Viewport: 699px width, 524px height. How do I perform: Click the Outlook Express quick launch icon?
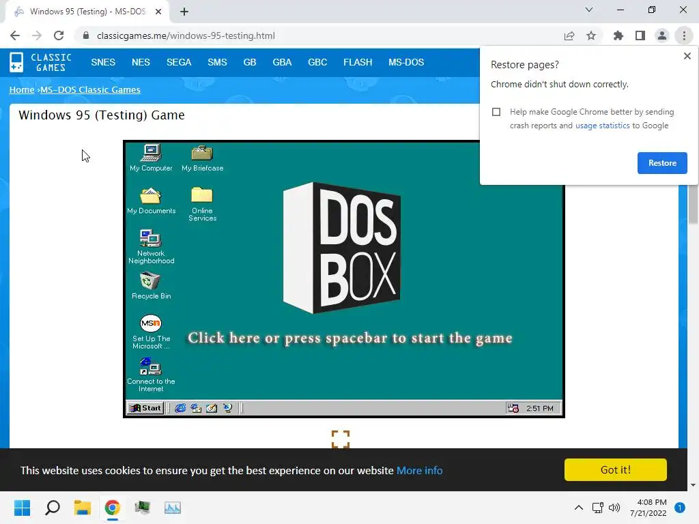[x=196, y=408]
